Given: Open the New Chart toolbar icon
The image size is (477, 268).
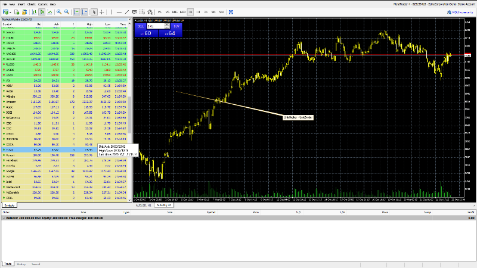Looking at the screenshot, I should 5,12.
